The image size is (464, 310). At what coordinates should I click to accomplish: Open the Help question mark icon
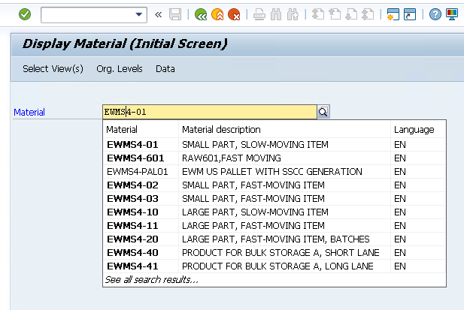(435, 14)
